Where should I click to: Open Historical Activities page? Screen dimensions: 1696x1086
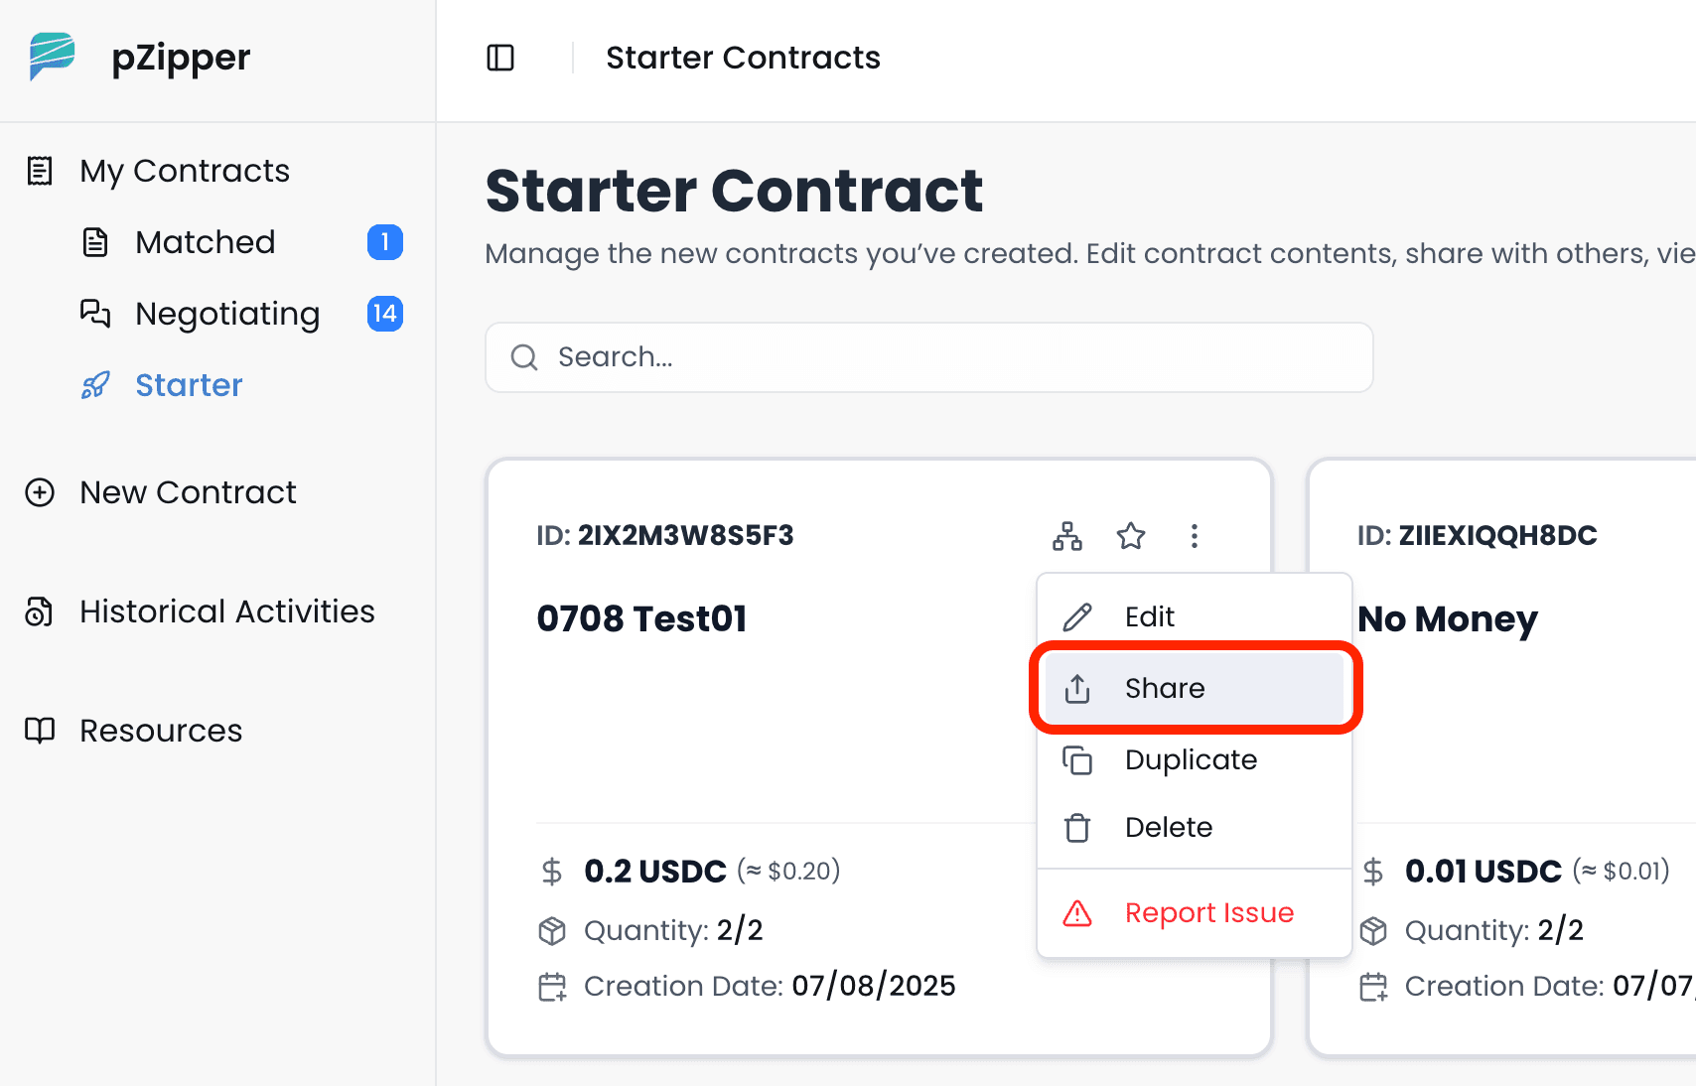[x=227, y=611]
